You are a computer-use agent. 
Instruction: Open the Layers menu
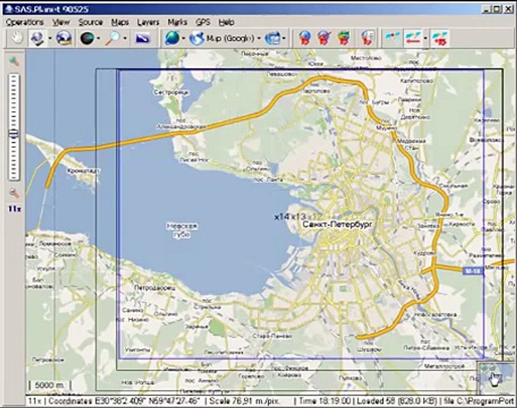148,23
